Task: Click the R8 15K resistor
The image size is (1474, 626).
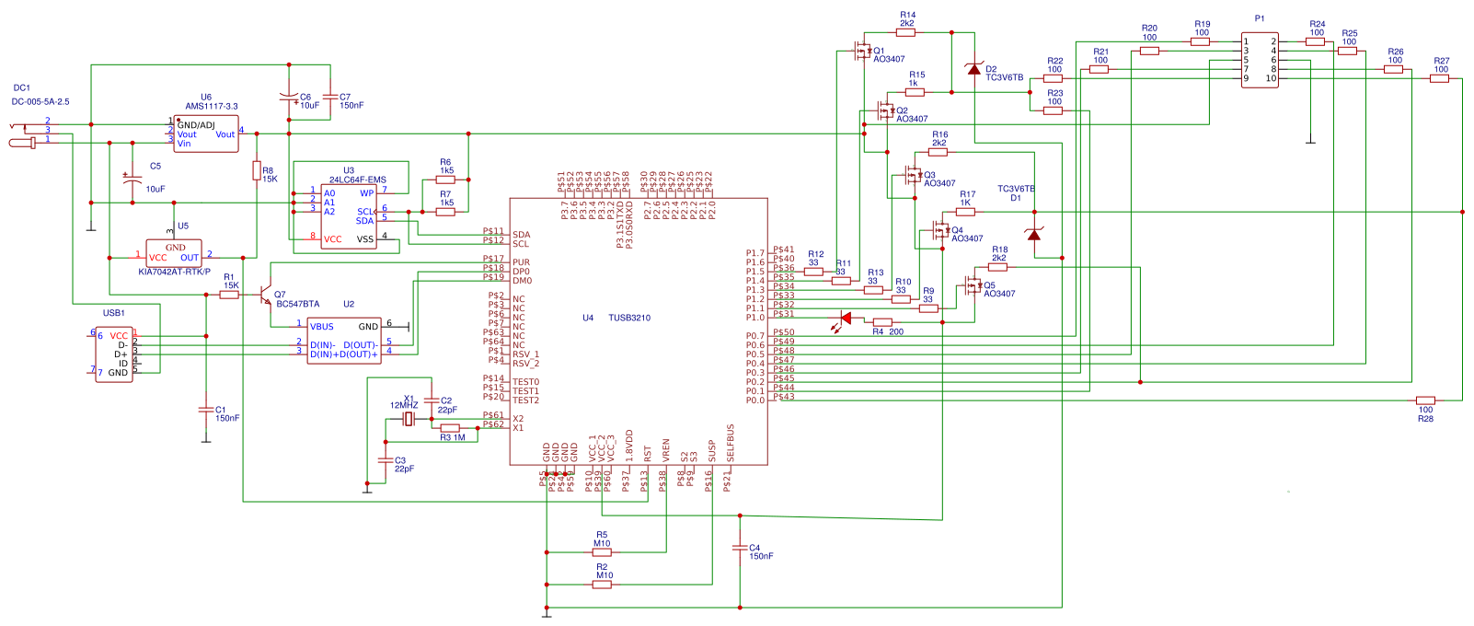Action: [257, 170]
